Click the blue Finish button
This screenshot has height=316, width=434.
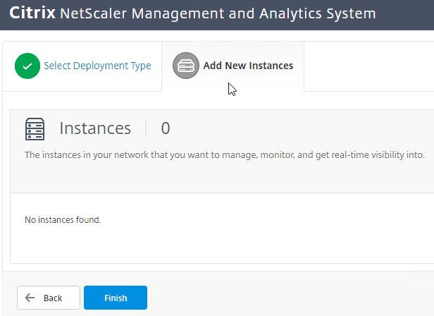[116, 298]
